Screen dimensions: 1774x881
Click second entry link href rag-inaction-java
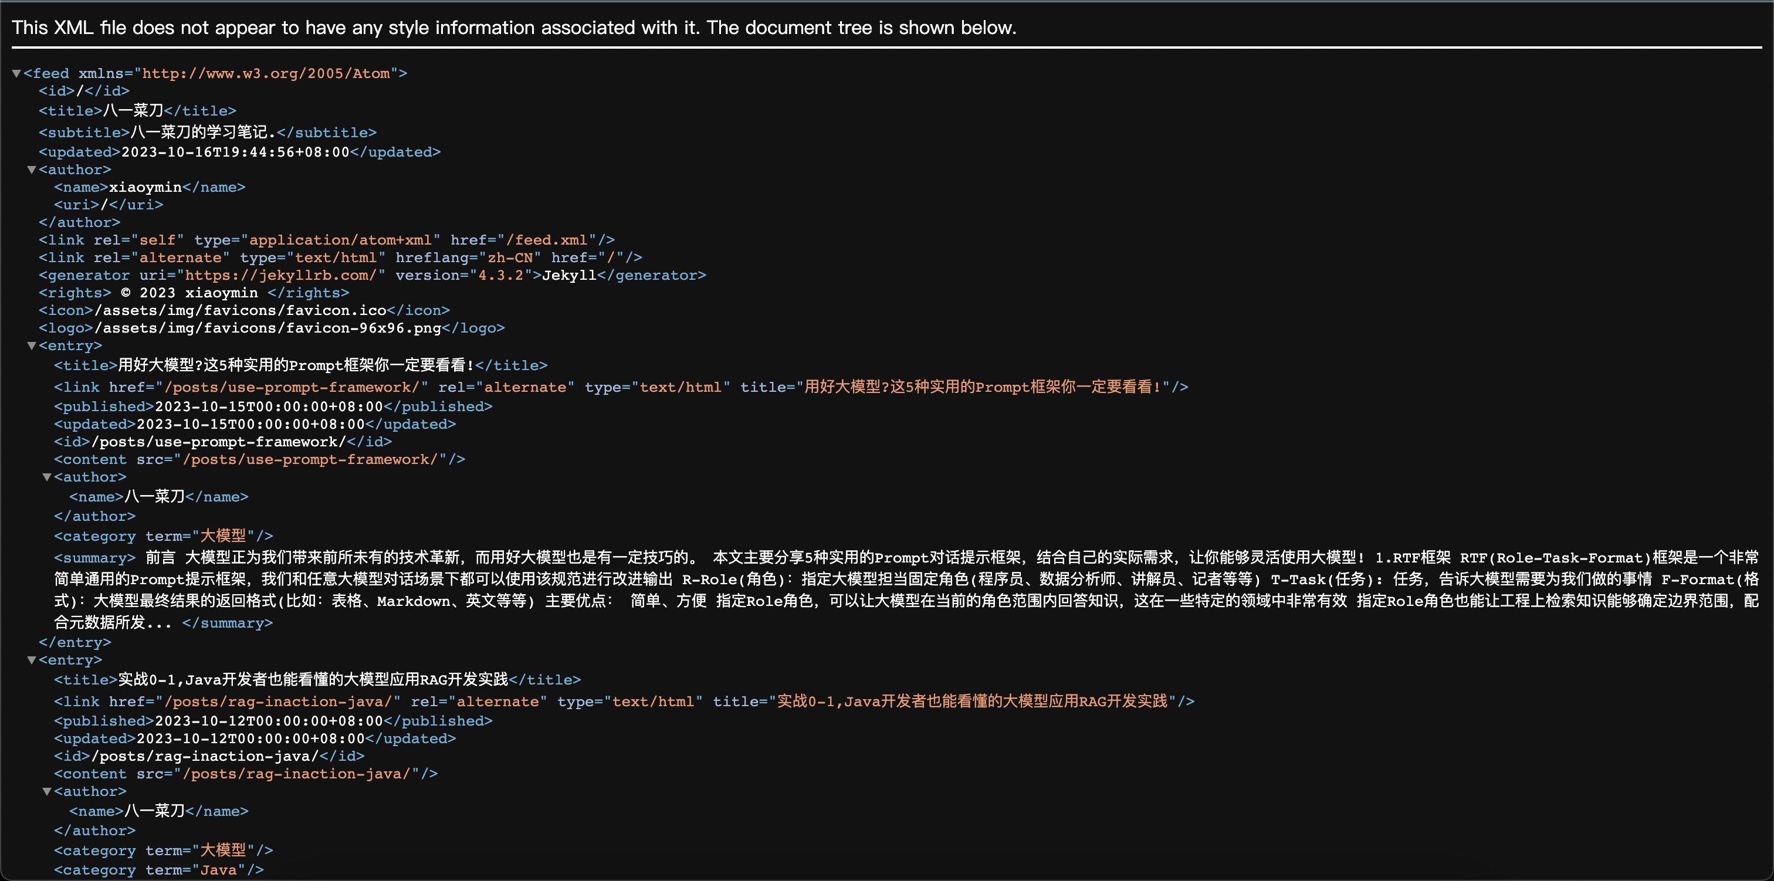pyautogui.click(x=277, y=702)
